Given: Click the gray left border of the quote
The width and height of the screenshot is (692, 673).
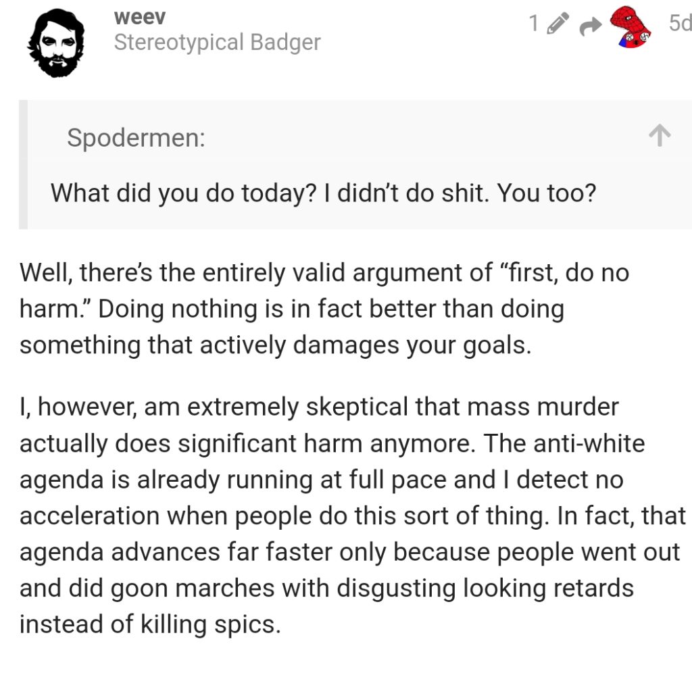Looking at the screenshot, I should point(23,164).
